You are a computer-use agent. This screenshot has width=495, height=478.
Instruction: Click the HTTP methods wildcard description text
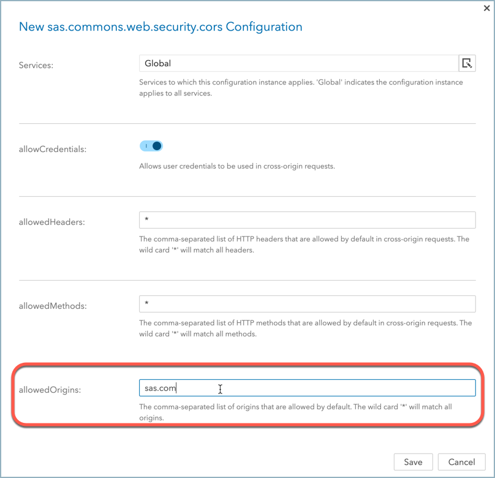pyautogui.click(x=305, y=328)
